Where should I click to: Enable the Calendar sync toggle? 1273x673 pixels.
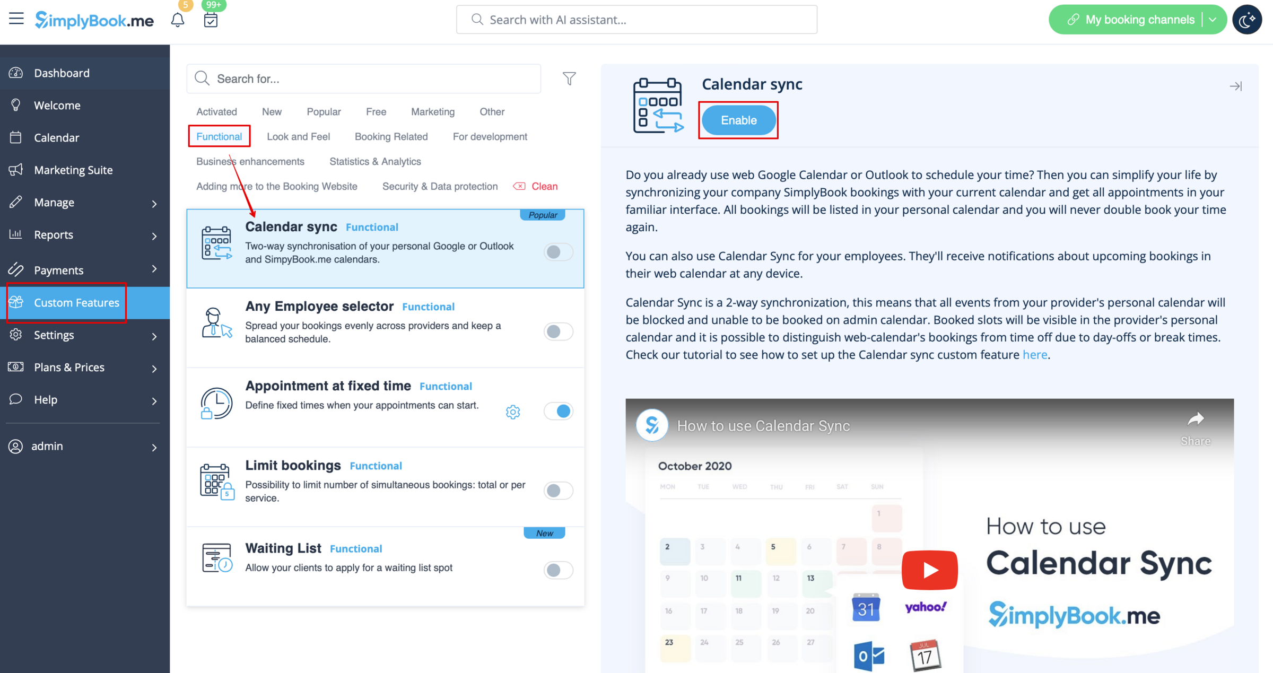[x=557, y=251]
